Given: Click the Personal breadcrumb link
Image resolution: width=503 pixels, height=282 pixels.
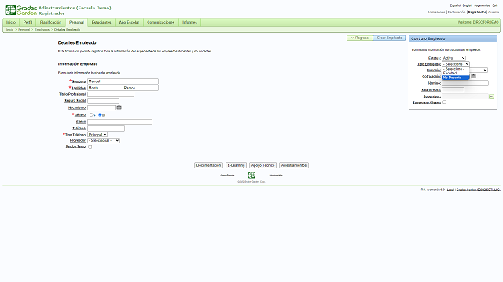Looking at the screenshot, I should [24, 30].
